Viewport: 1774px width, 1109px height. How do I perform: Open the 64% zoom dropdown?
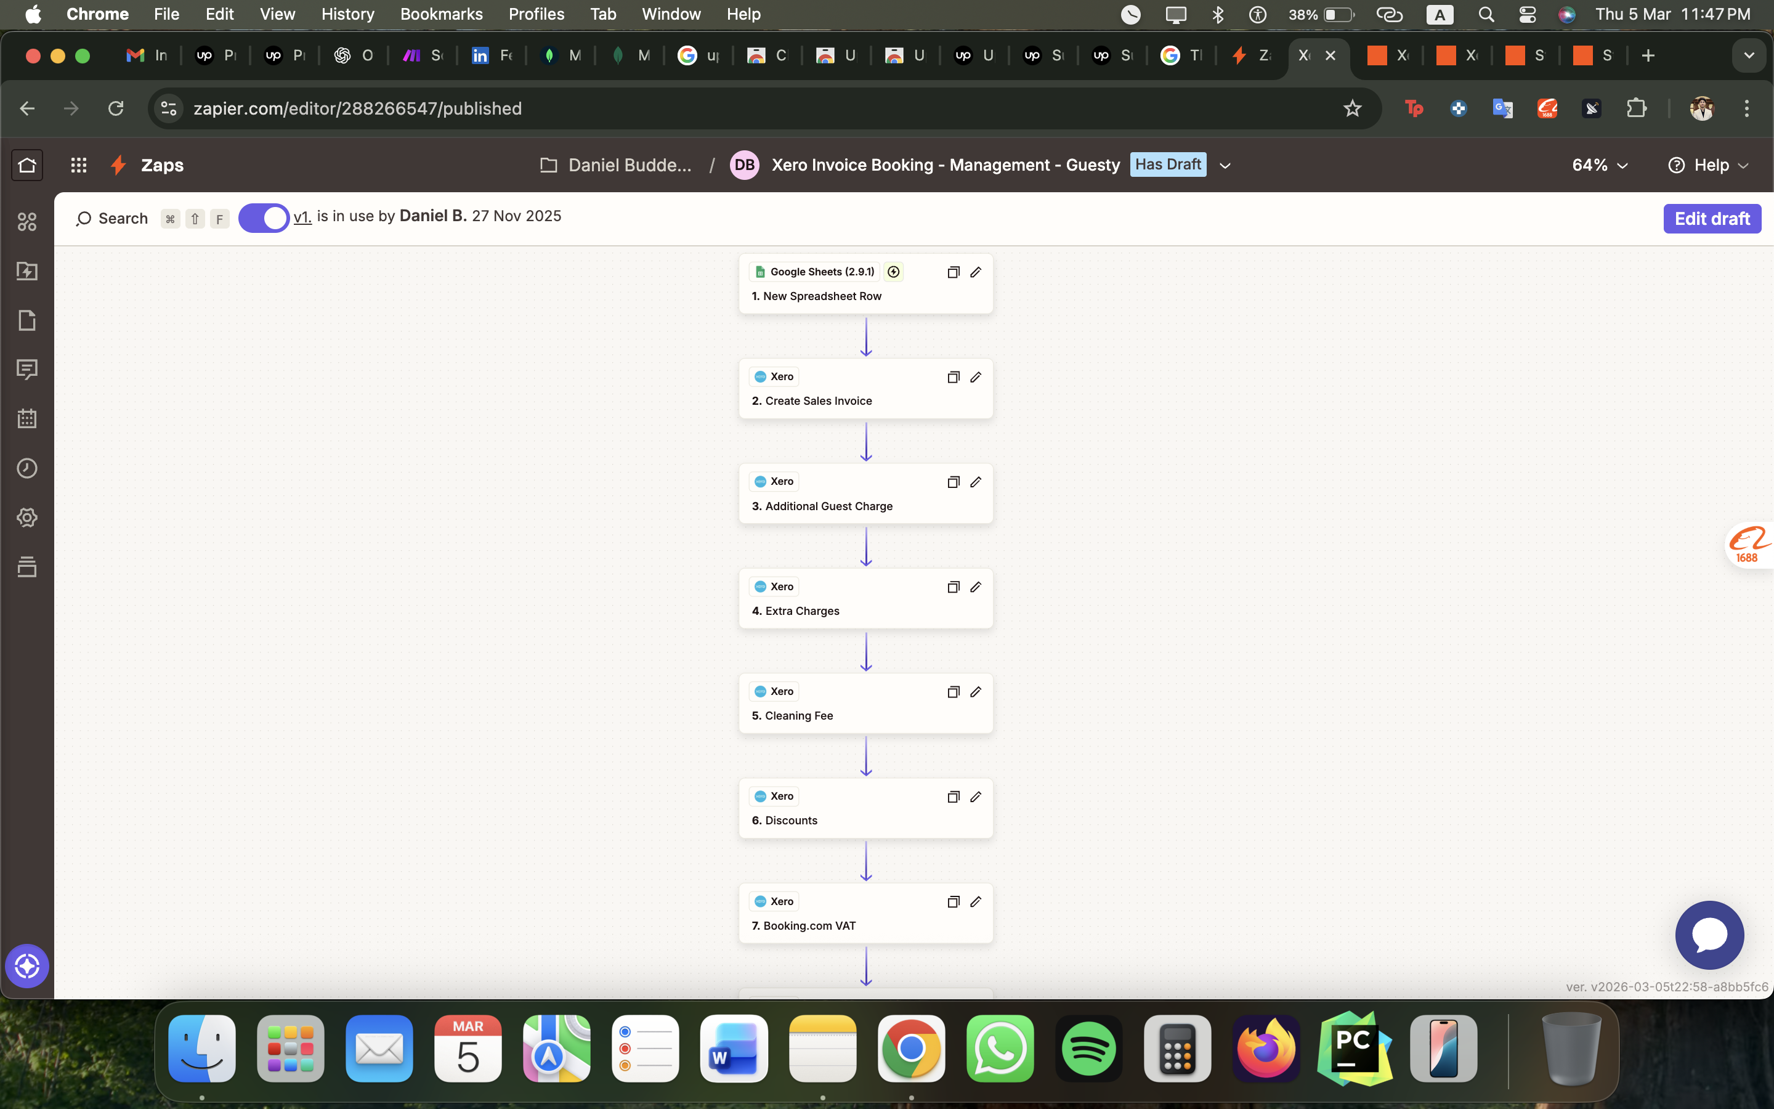[1598, 165]
